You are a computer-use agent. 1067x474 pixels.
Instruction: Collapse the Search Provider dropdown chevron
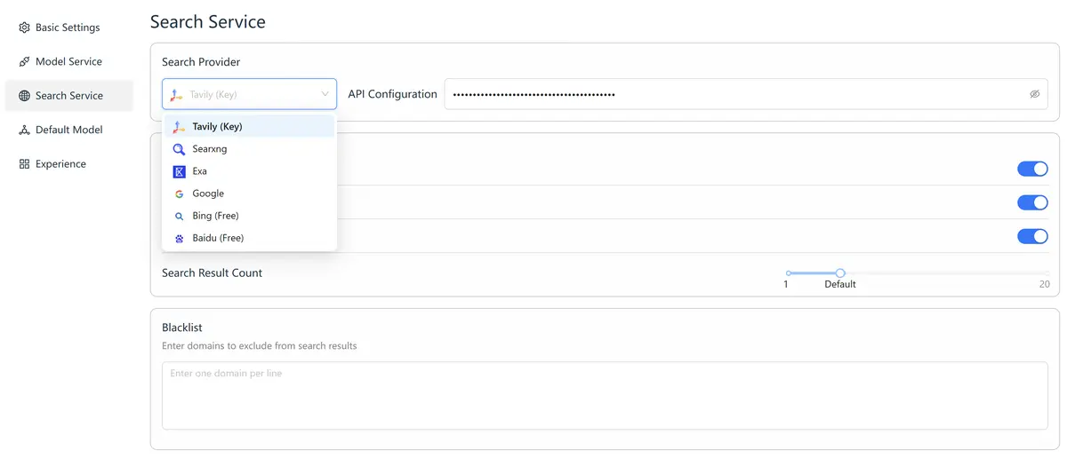pyautogui.click(x=325, y=94)
